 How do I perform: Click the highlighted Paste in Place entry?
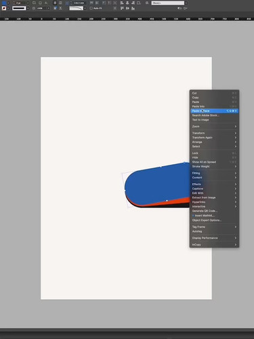click(214, 111)
